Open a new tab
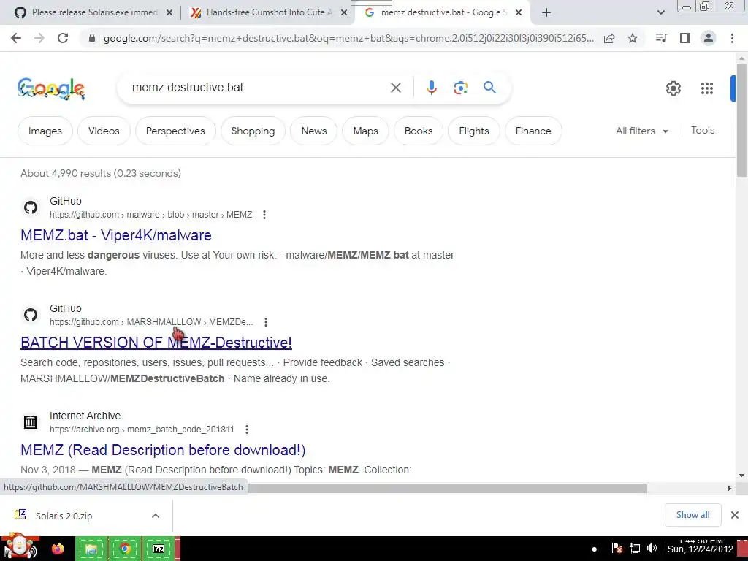 point(546,13)
